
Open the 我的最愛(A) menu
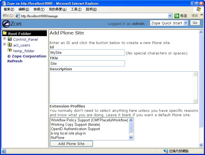[x=58, y=9]
